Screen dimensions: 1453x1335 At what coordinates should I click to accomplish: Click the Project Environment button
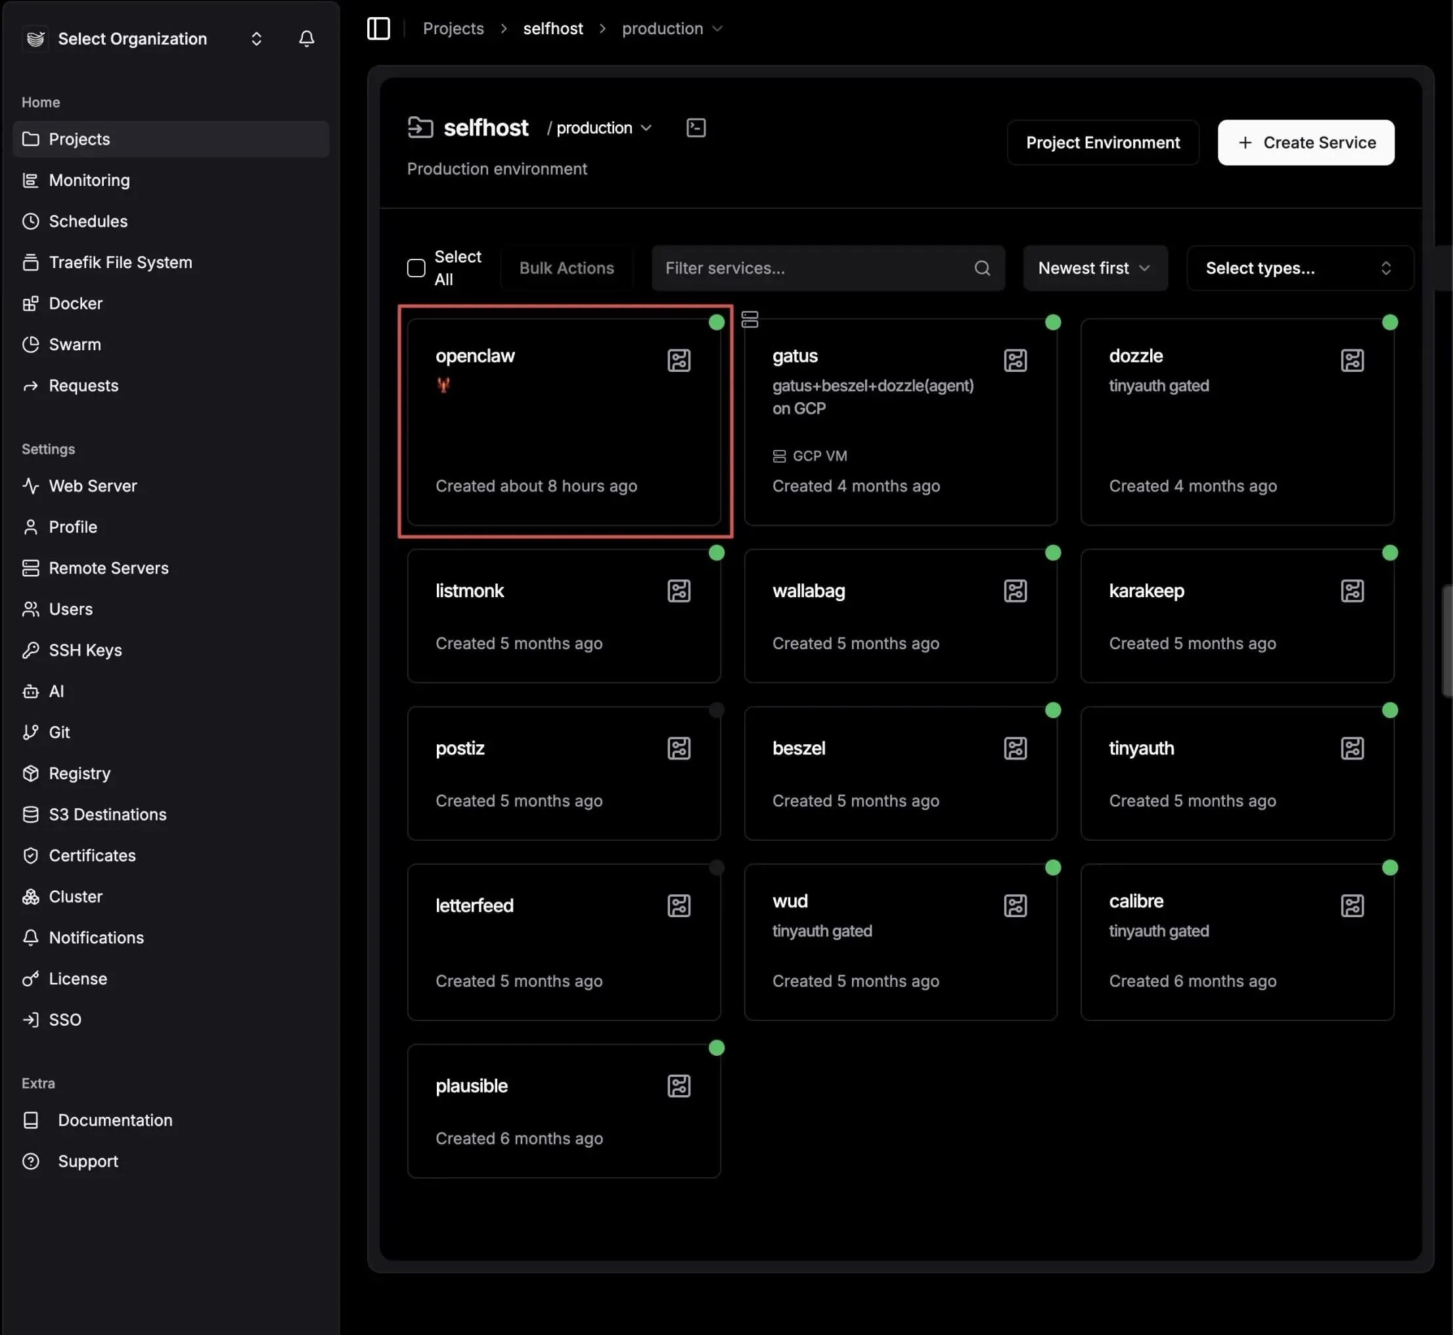click(x=1102, y=143)
